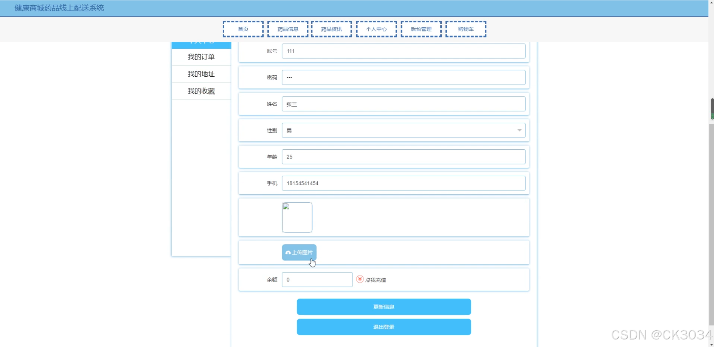
Task: Click the 点我充值 recharge link
Action: click(x=376, y=280)
